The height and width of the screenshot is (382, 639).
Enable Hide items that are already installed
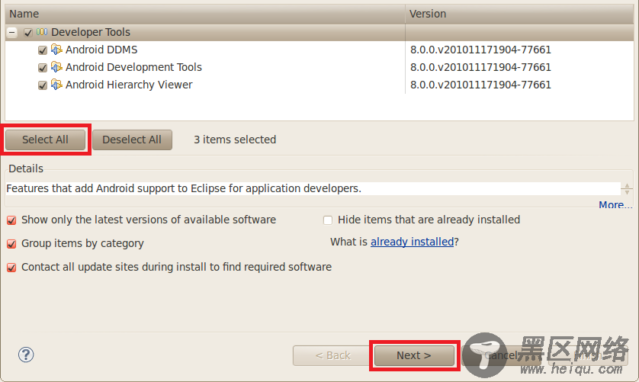pyautogui.click(x=328, y=220)
